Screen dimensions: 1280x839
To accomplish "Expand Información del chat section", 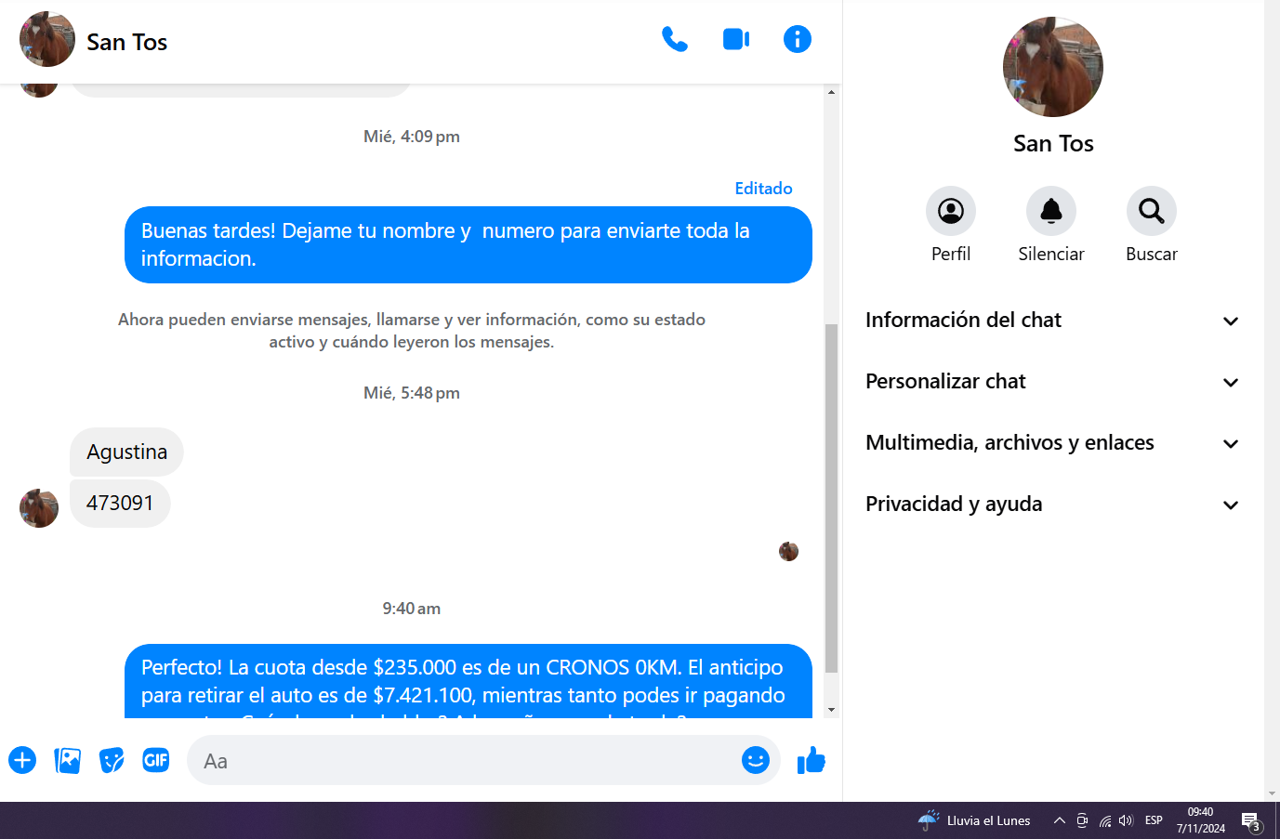I will [1052, 321].
